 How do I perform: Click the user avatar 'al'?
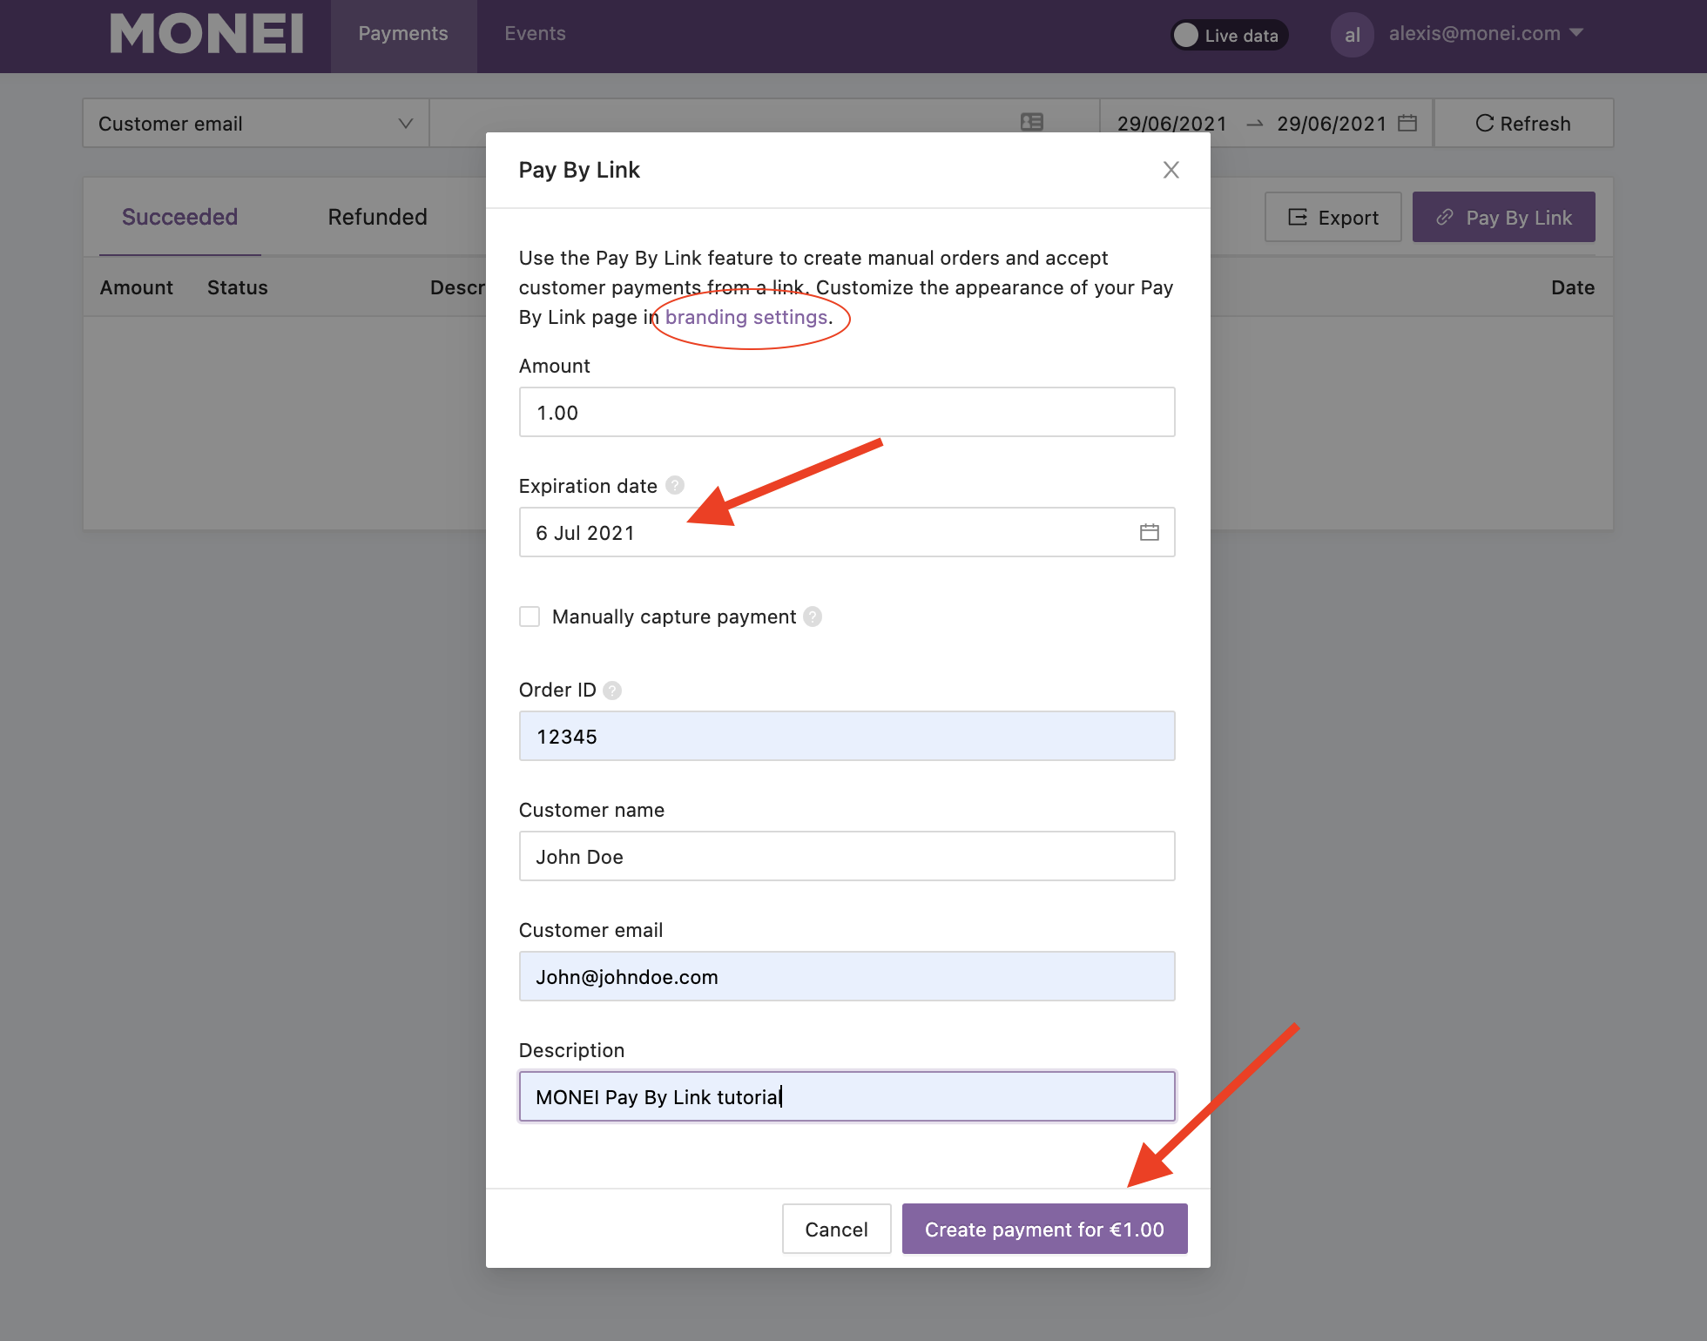[1352, 35]
